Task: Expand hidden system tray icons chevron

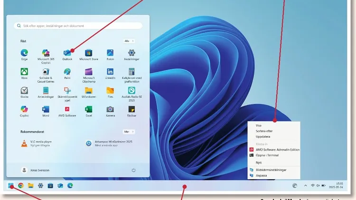Action: click(306, 186)
